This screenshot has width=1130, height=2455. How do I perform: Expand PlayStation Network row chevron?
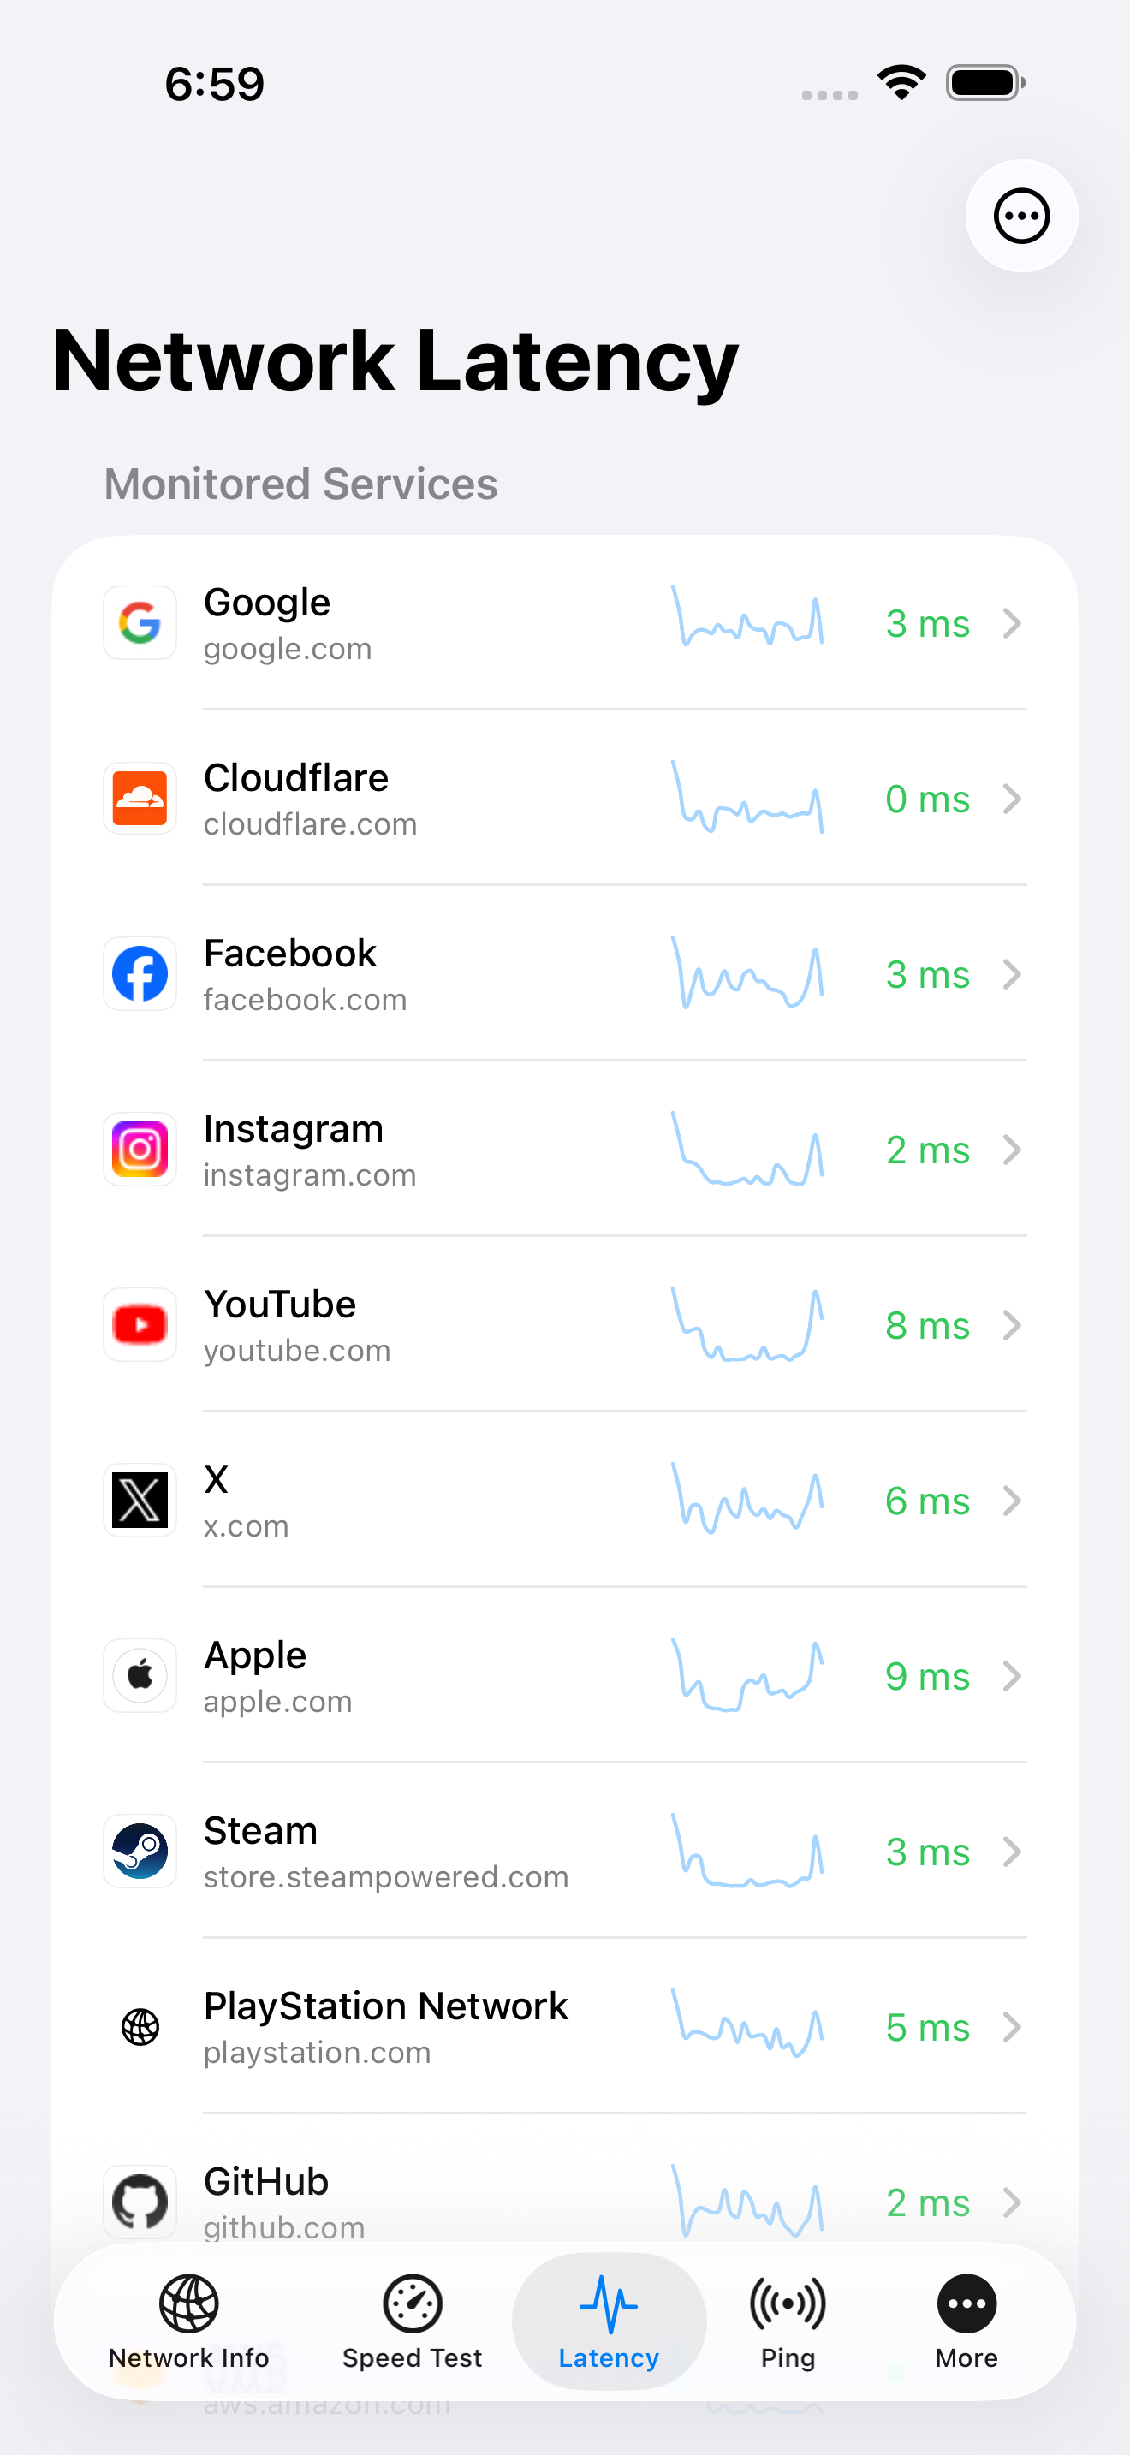click(x=1013, y=2026)
